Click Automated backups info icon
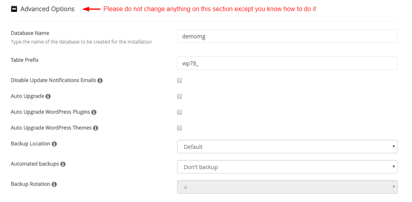Viewport: 412px width, 202px height. pos(63,164)
